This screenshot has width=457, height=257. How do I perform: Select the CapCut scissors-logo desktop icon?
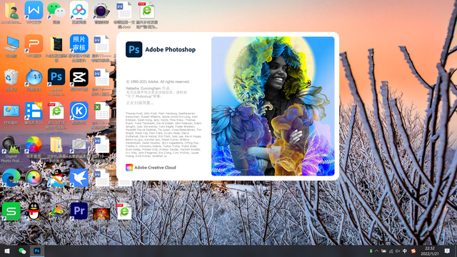(x=79, y=79)
